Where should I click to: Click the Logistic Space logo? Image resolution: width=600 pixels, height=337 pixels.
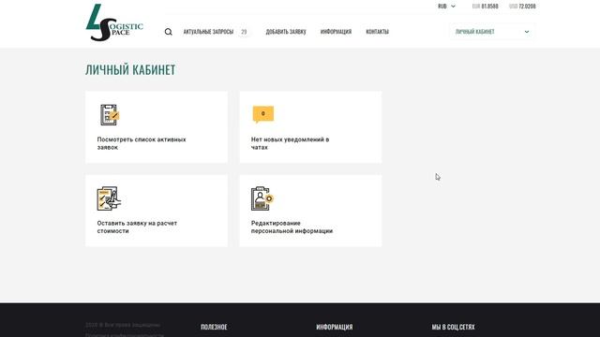coord(114,22)
